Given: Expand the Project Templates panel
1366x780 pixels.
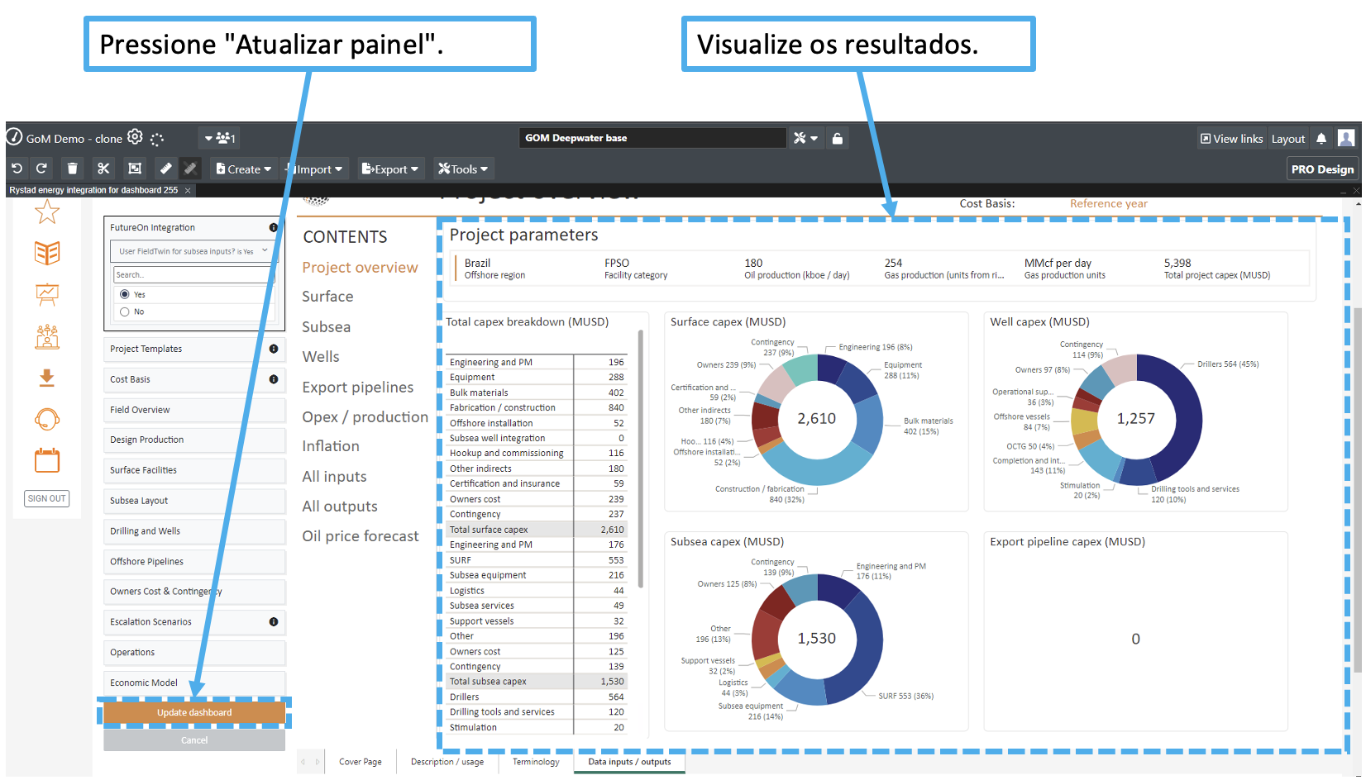Looking at the screenshot, I should 194,349.
